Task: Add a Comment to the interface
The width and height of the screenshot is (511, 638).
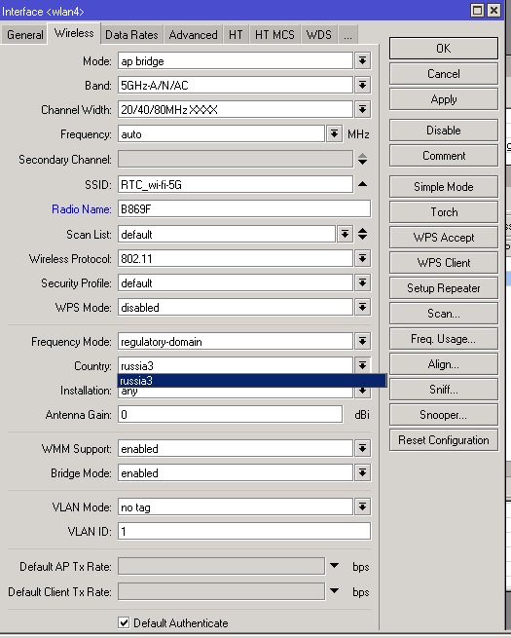Action: click(x=444, y=156)
